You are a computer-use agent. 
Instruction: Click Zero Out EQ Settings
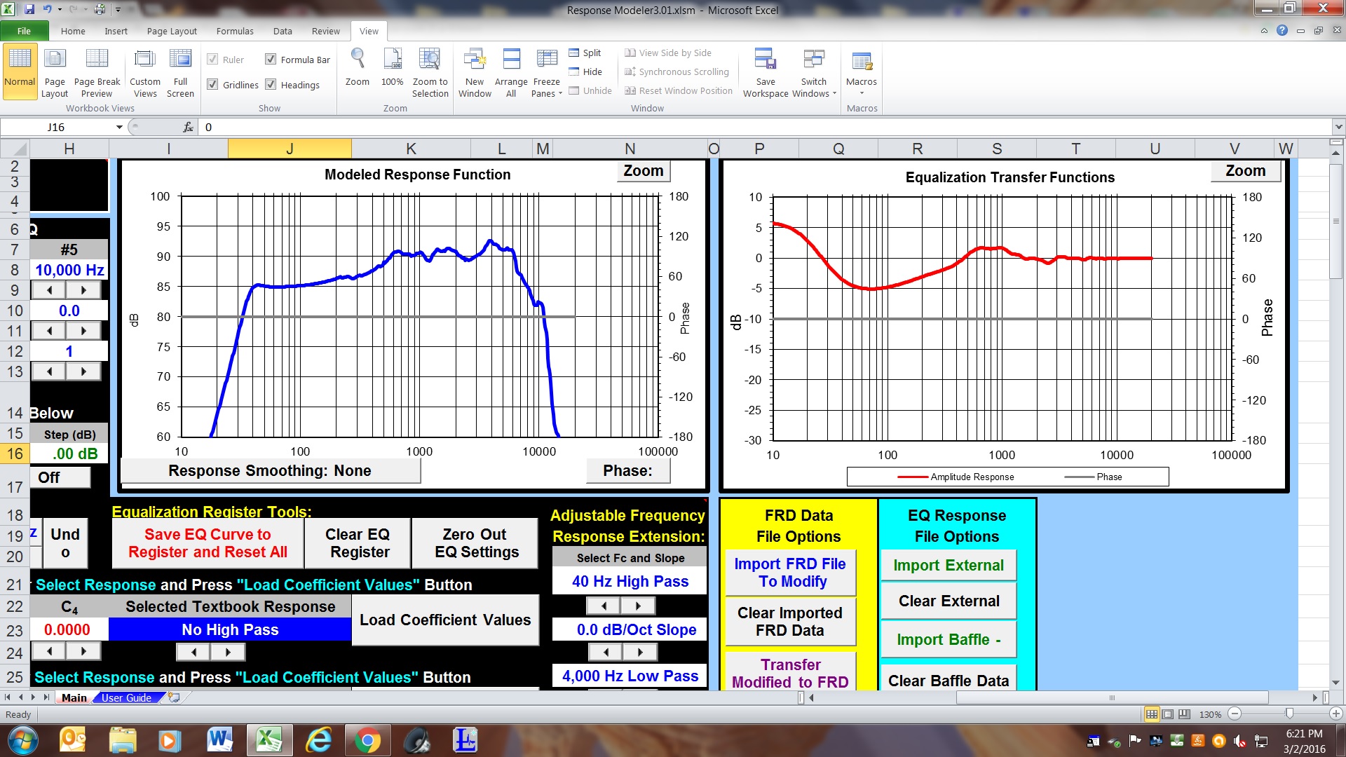click(x=475, y=543)
